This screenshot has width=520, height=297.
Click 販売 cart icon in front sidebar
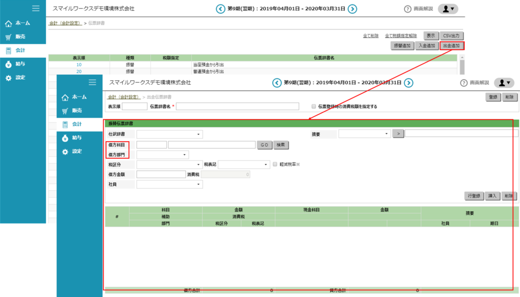pos(65,111)
